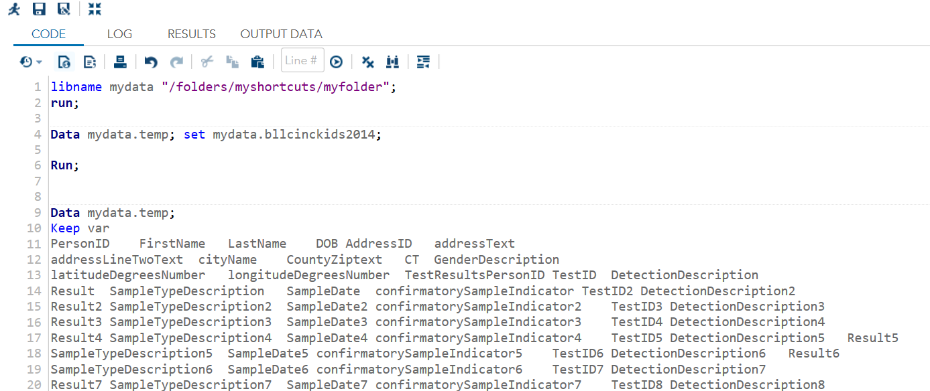The height and width of the screenshot is (391, 930).
Task: Run the SAS program (running man icon)
Action: pyautogui.click(x=14, y=9)
